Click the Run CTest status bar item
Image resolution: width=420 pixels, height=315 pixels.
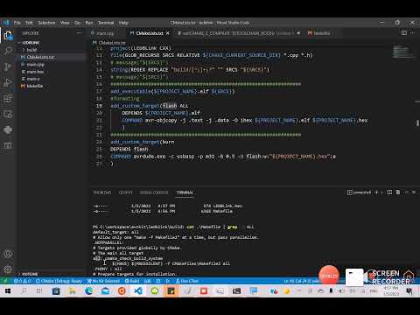pyautogui.click(x=187, y=281)
